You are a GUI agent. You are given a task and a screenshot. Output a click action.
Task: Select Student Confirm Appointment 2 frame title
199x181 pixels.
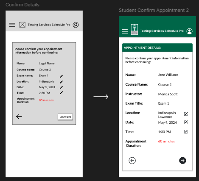[154, 10]
